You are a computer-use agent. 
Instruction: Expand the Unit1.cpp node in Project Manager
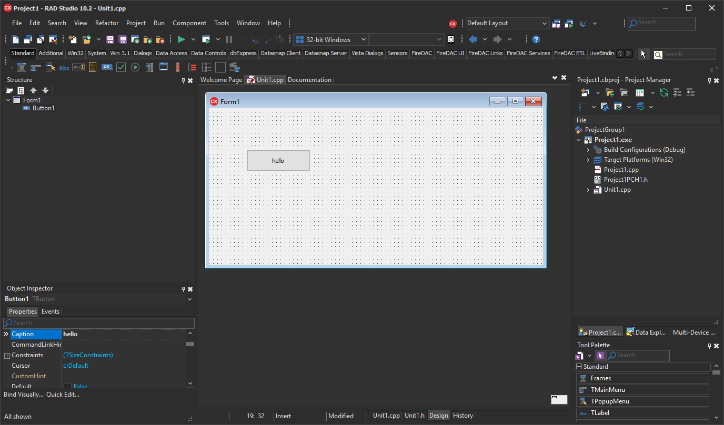point(588,190)
